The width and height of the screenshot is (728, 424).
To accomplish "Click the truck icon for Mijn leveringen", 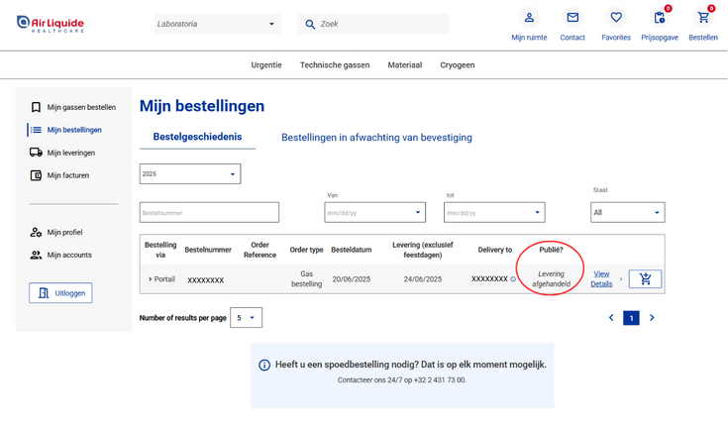I will click(36, 153).
